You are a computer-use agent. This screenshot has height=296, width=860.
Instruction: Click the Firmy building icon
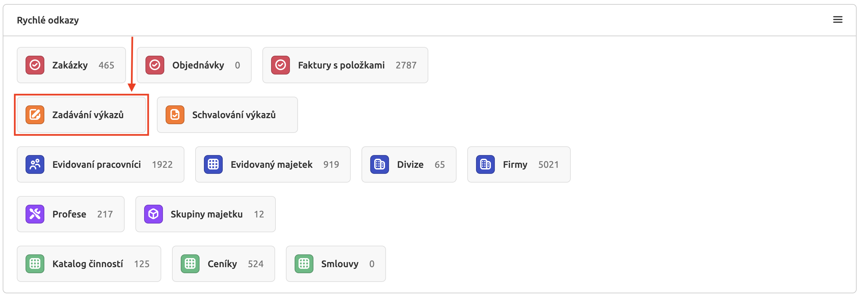[486, 164]
